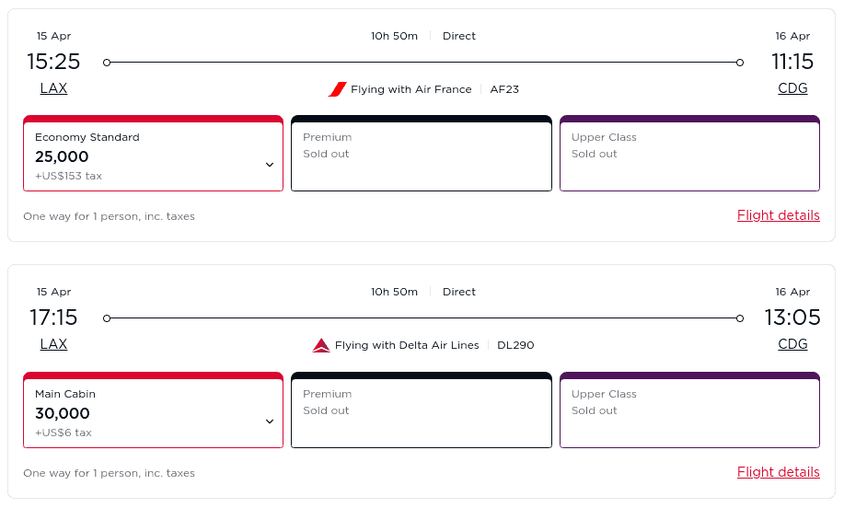Click the CDG link on 11:15 arrival
Viewport: 844px width, 508px height.
click(x=792, y=88)
